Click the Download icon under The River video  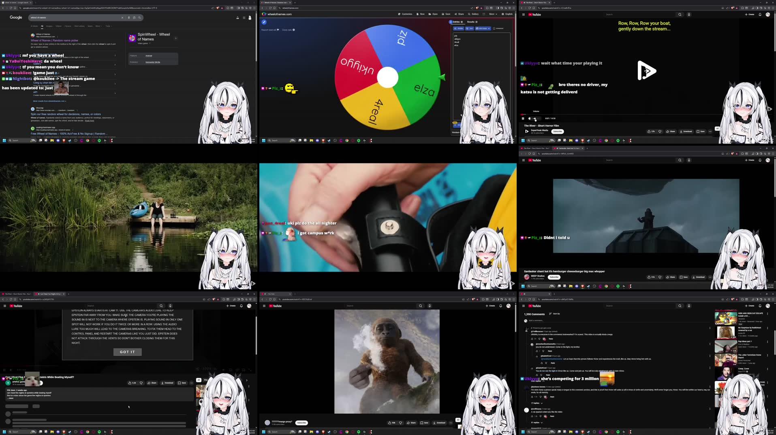[x=686, y=132]
